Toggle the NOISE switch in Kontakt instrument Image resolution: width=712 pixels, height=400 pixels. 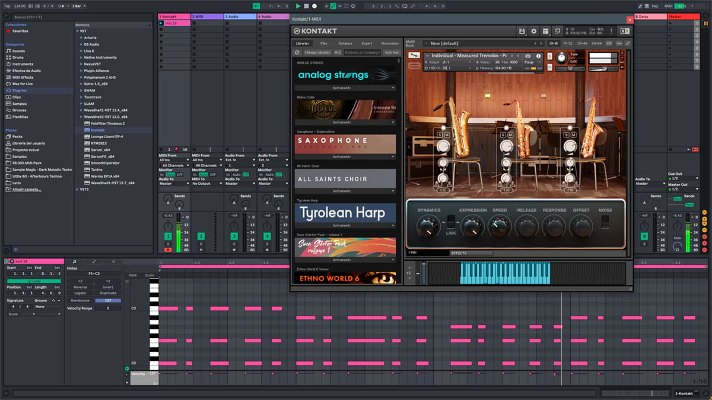click(x=605, y=223)
